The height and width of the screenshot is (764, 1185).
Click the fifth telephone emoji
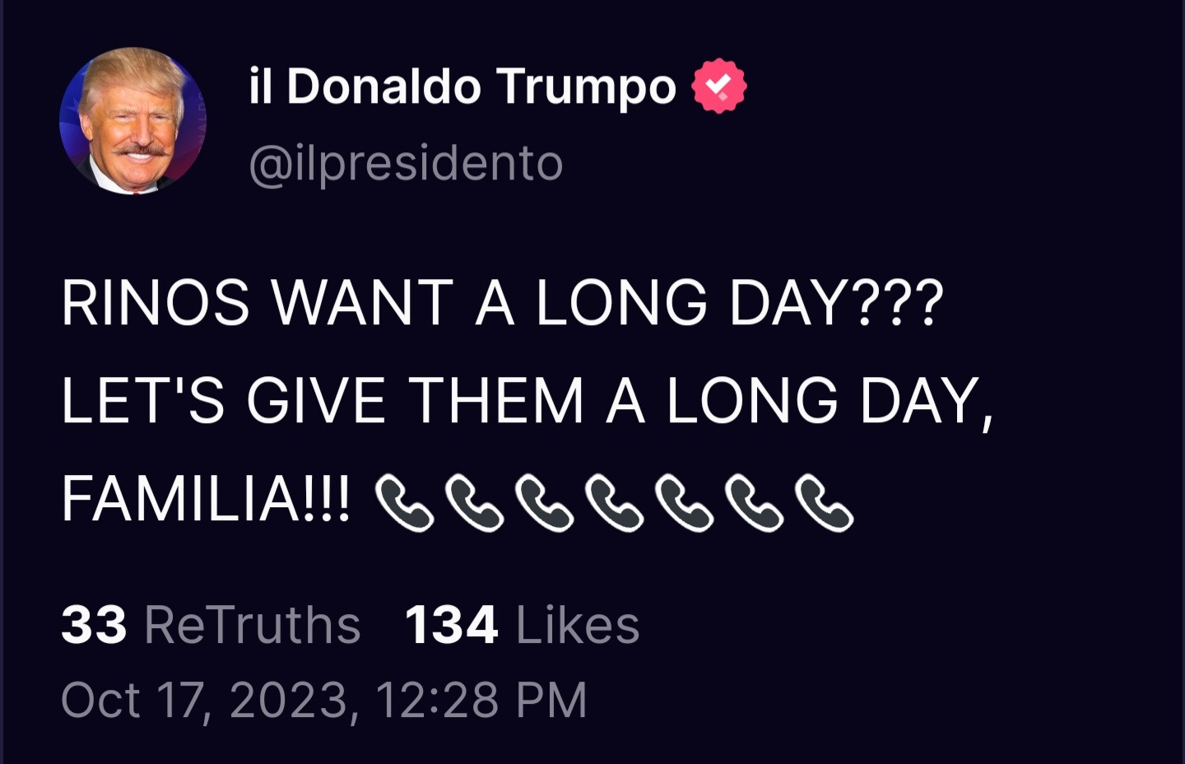(x=684, y=502)
